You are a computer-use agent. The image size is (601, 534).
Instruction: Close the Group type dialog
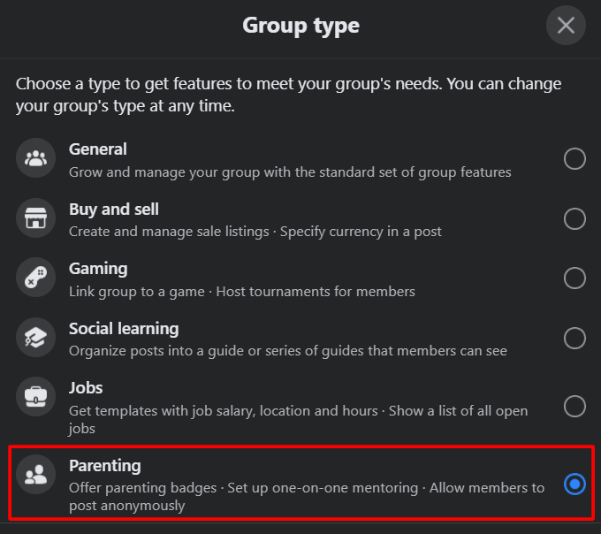(566, 26)
